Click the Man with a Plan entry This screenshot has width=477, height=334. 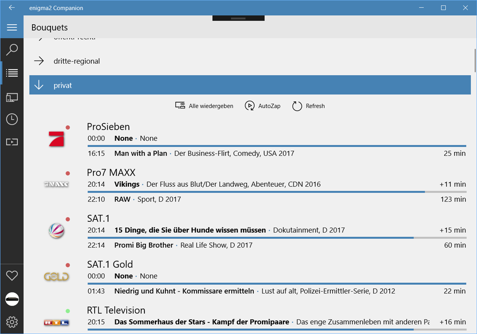point(277,153)
